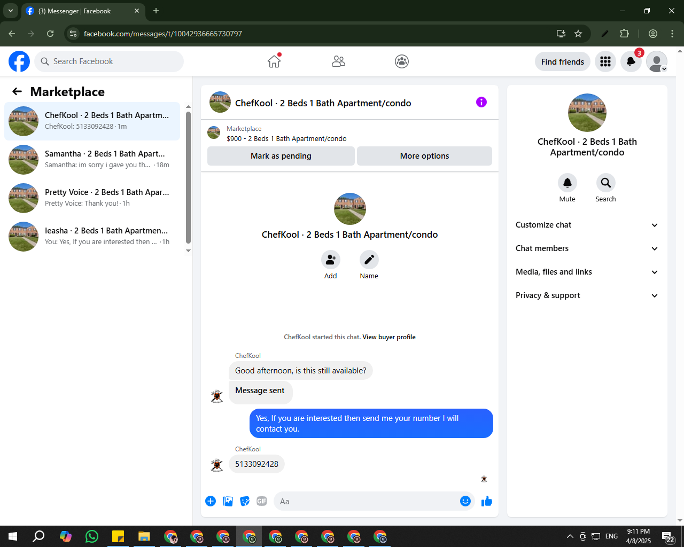684x547 pixels.
Task: Click the Messenger | Facebook browser tab
Action: point(83,11)
